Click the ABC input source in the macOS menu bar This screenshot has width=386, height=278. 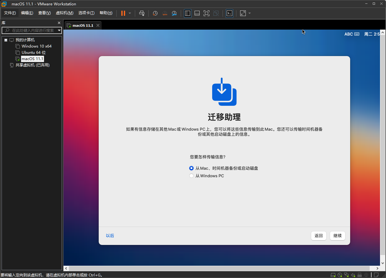352,34
